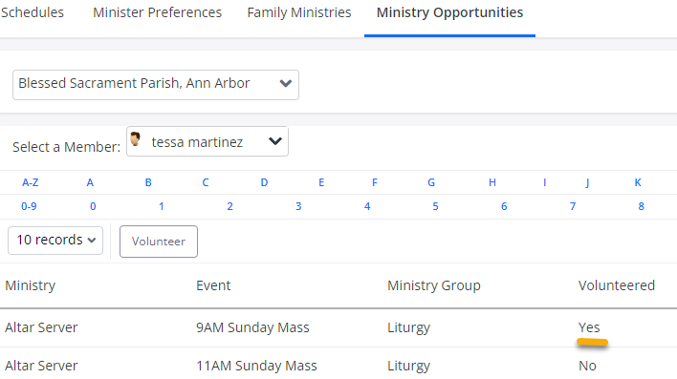Go to the Family Ministries tab
This screenshot has width=677, height=379.
click(x=299, y=12)
